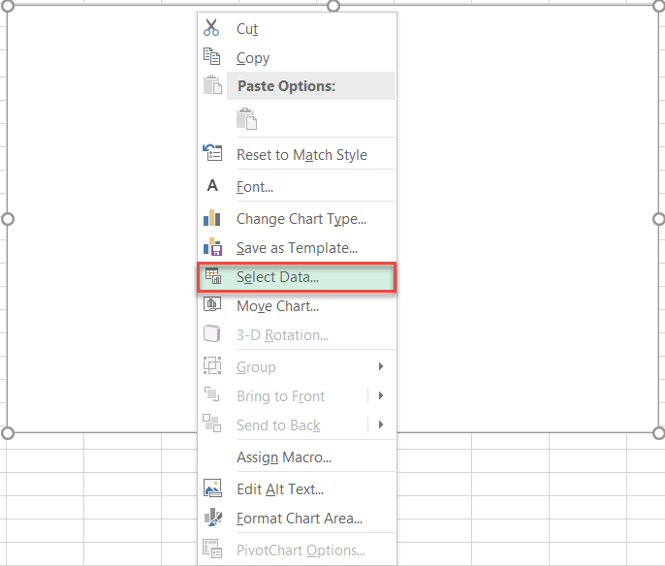Click the chart's top-center resize handle
The width and height of the screenshot is (665, 566).
coord(333,6)
